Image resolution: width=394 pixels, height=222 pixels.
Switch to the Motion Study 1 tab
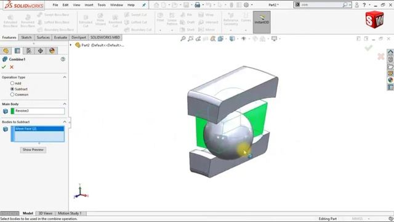point(70,213)
